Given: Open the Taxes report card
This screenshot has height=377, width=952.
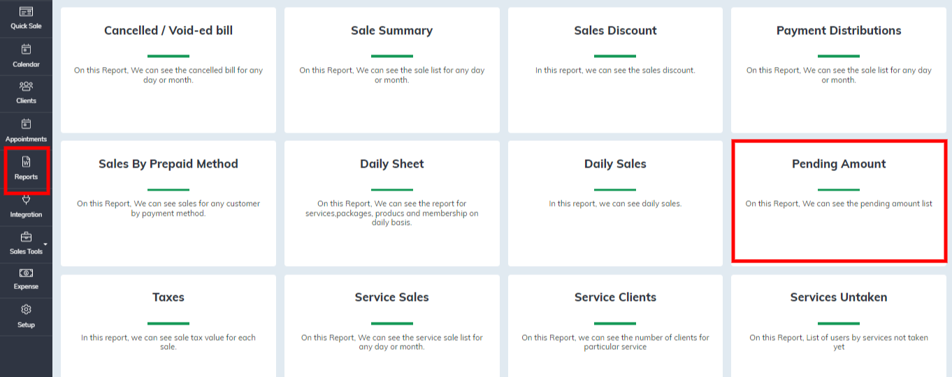Looking at the screenshot, I should click(168, 326).
